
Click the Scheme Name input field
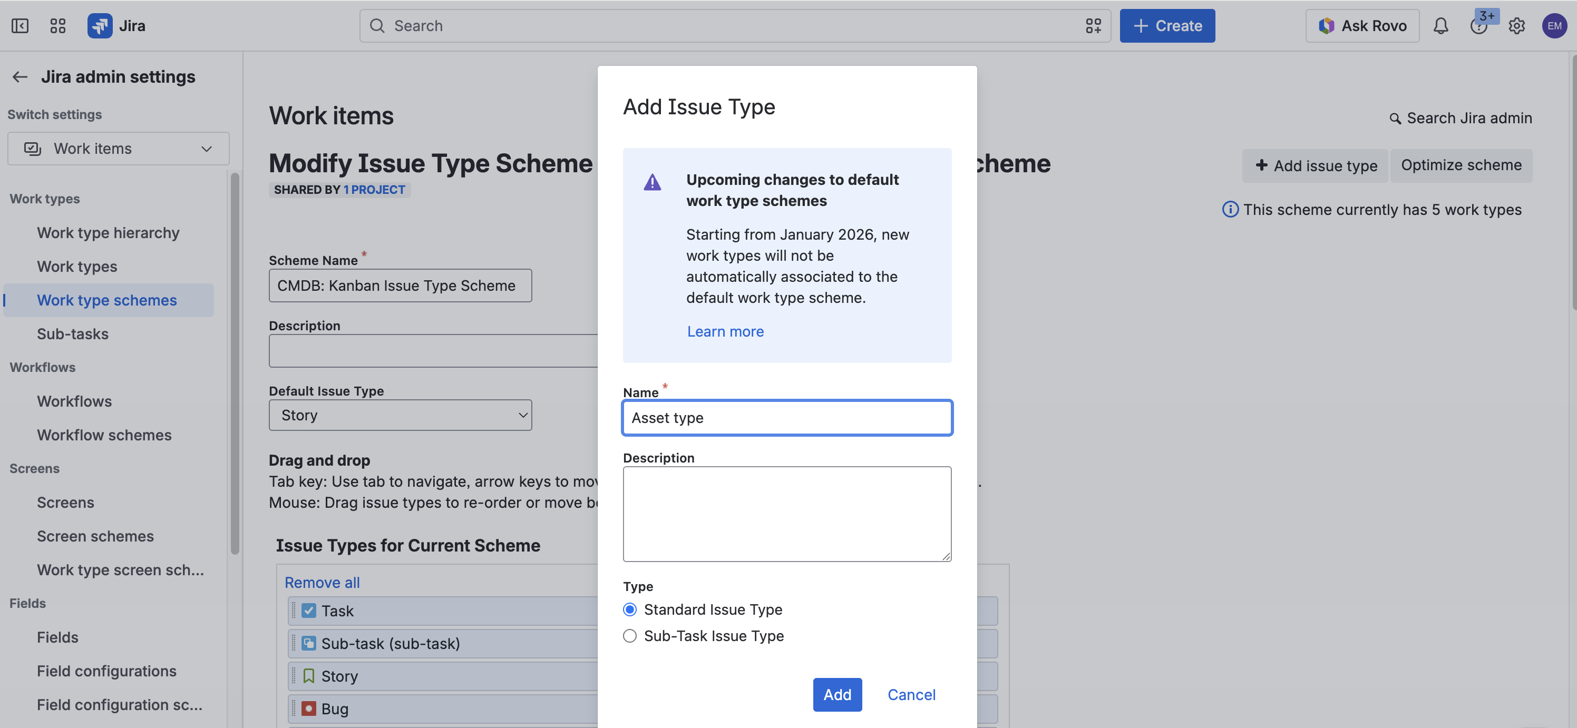point(401,286)
